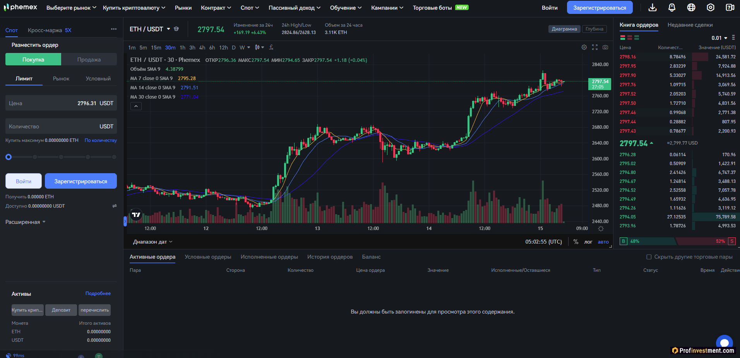This screenshot has width=740, height=358.
Task: Click the connection latency 99ms indicator
Action: tap(15, 355)
